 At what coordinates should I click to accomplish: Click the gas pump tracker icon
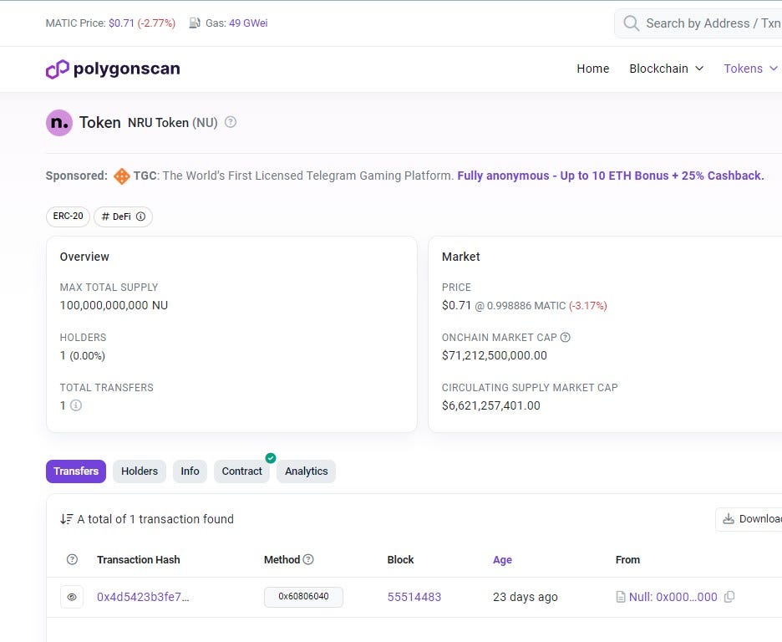coord(192,23)
